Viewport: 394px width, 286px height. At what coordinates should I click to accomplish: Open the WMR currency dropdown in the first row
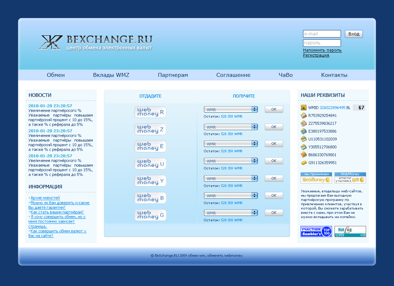pyautogui.click(x=230, y=109)
